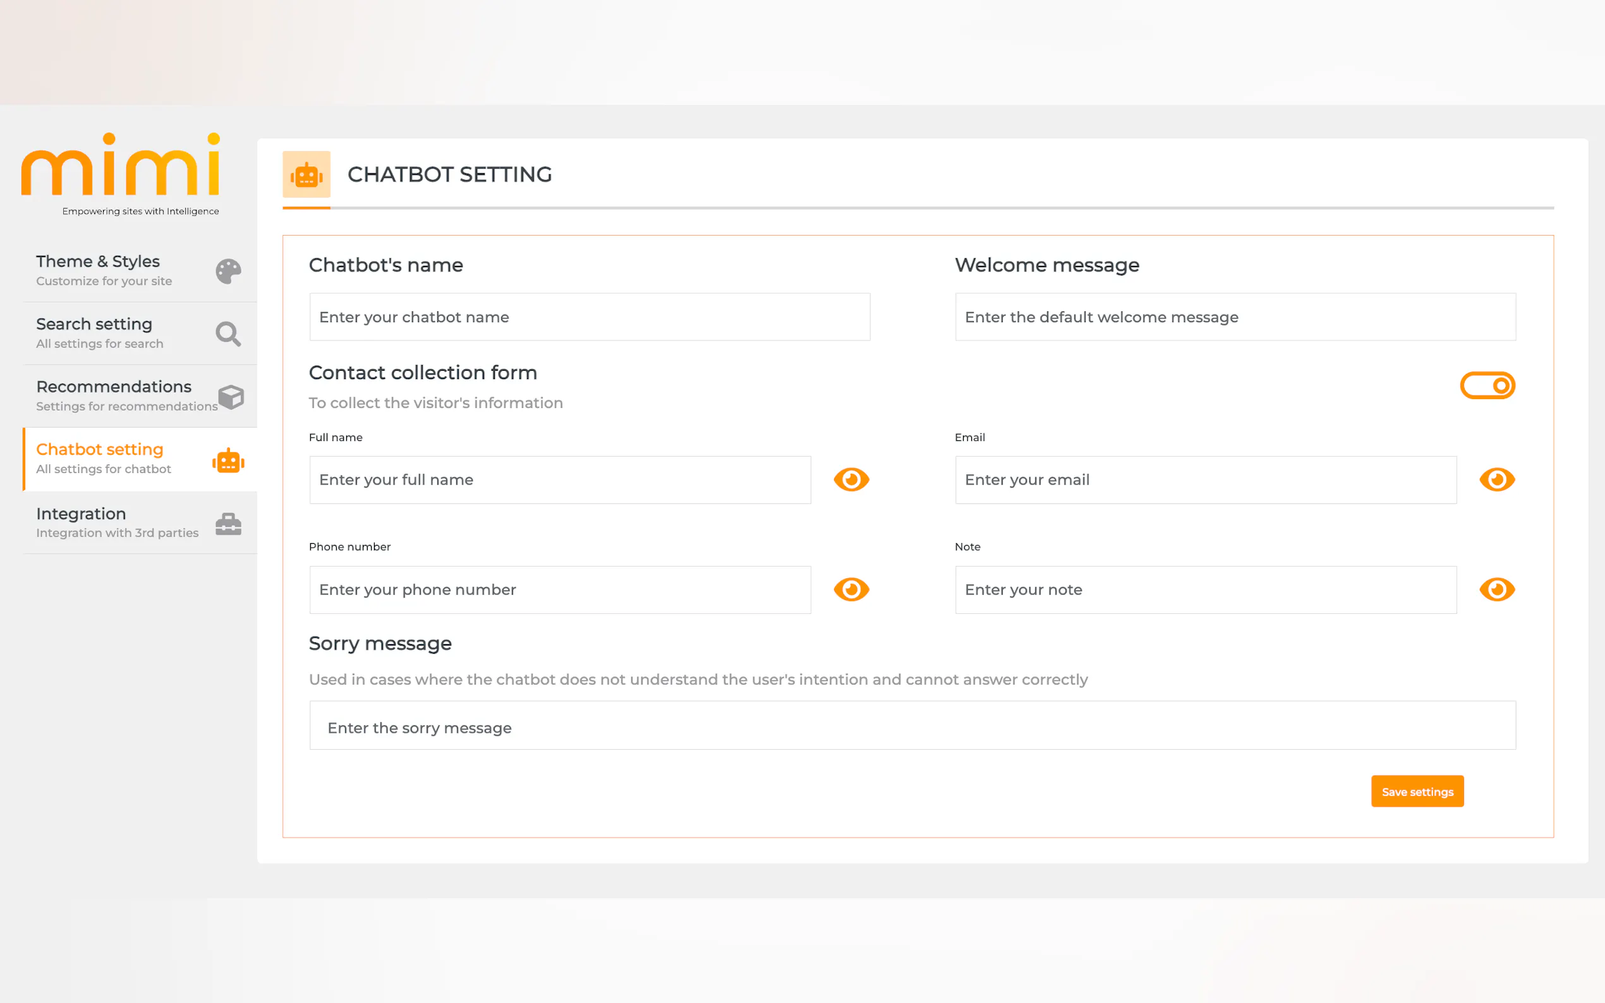
Task: Toggle Full name field visibility eye
Action: coord(851,479)
